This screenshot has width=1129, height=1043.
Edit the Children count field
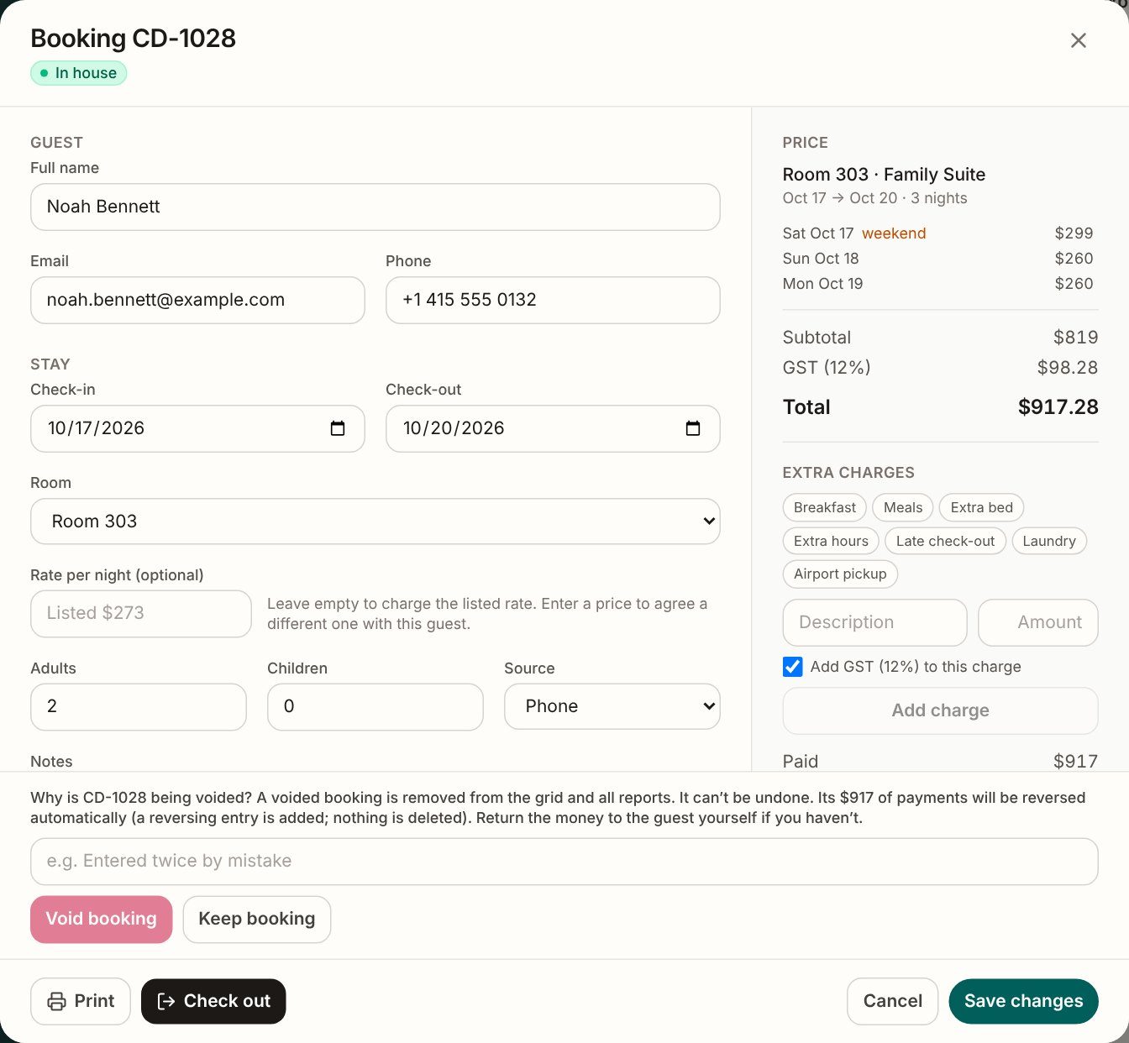(375, 706)
